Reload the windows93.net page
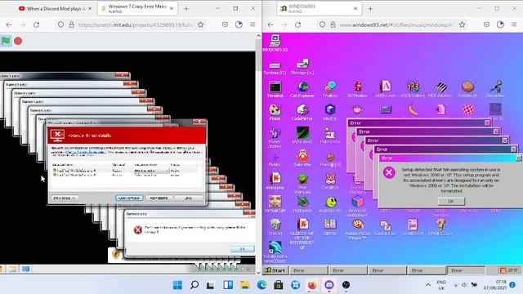Viewport: 523px width, 294px height. point(297,24)
